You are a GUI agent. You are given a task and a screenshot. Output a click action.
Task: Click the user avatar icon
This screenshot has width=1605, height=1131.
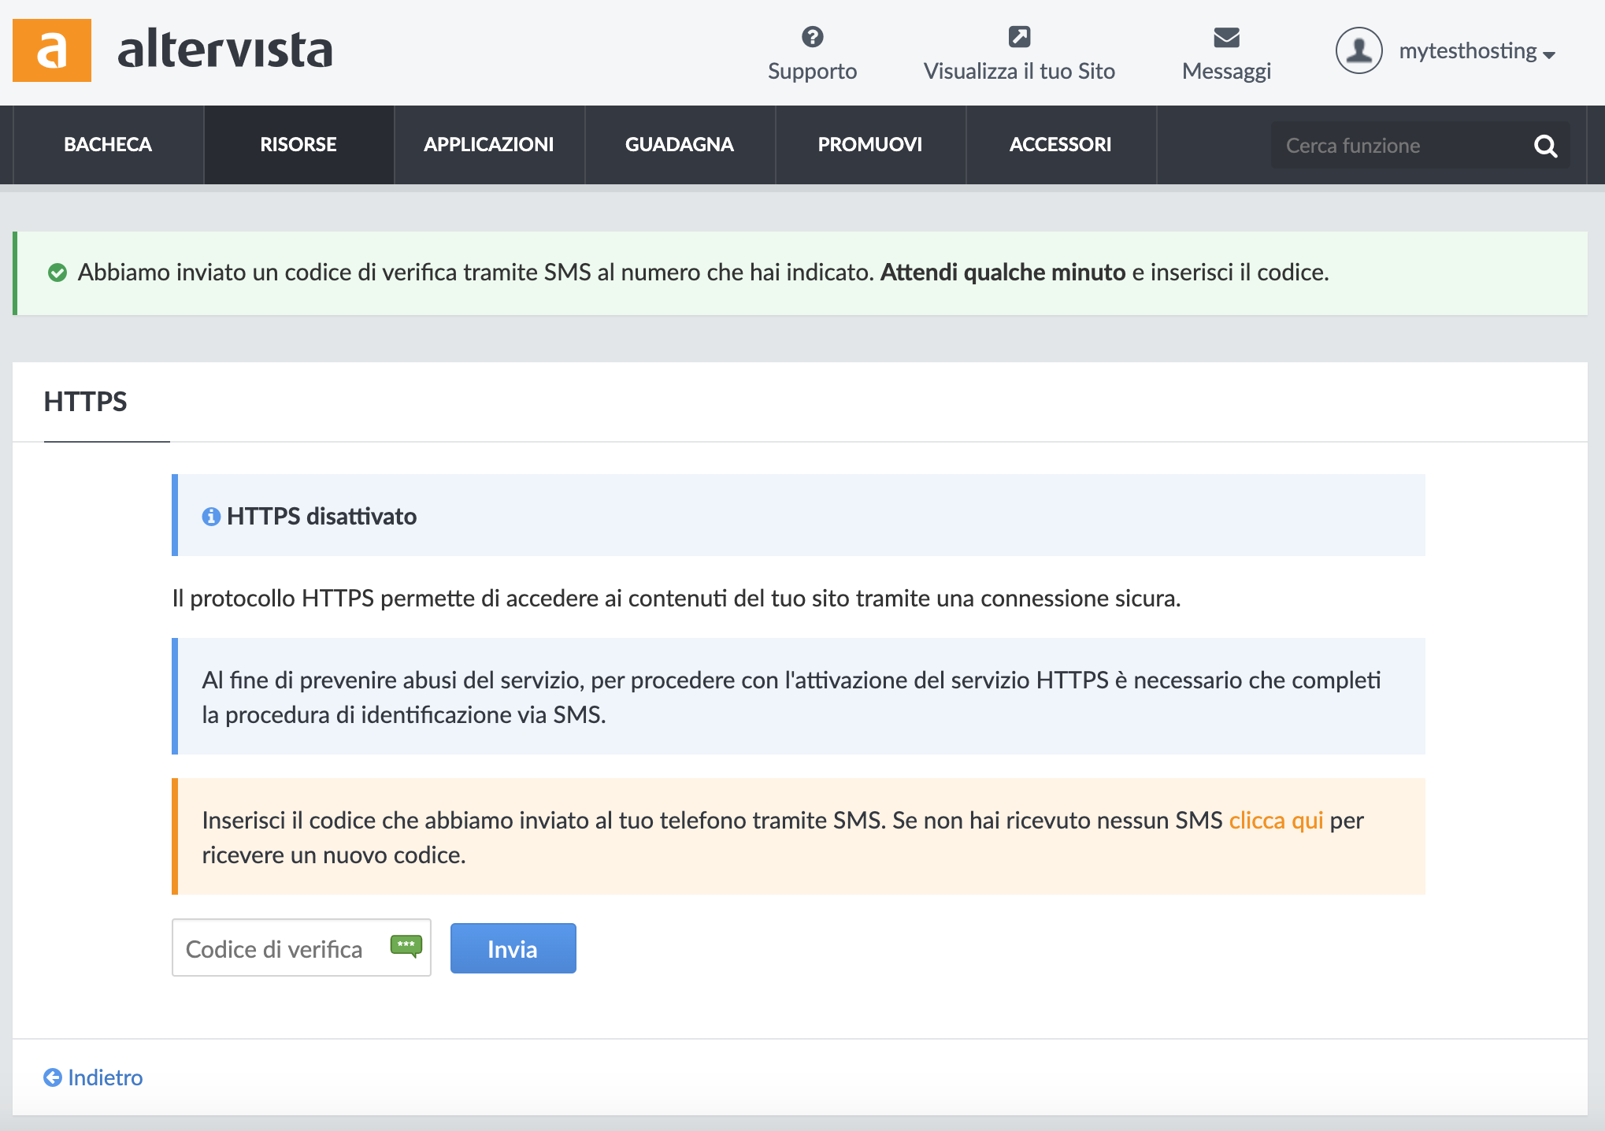1359,50
